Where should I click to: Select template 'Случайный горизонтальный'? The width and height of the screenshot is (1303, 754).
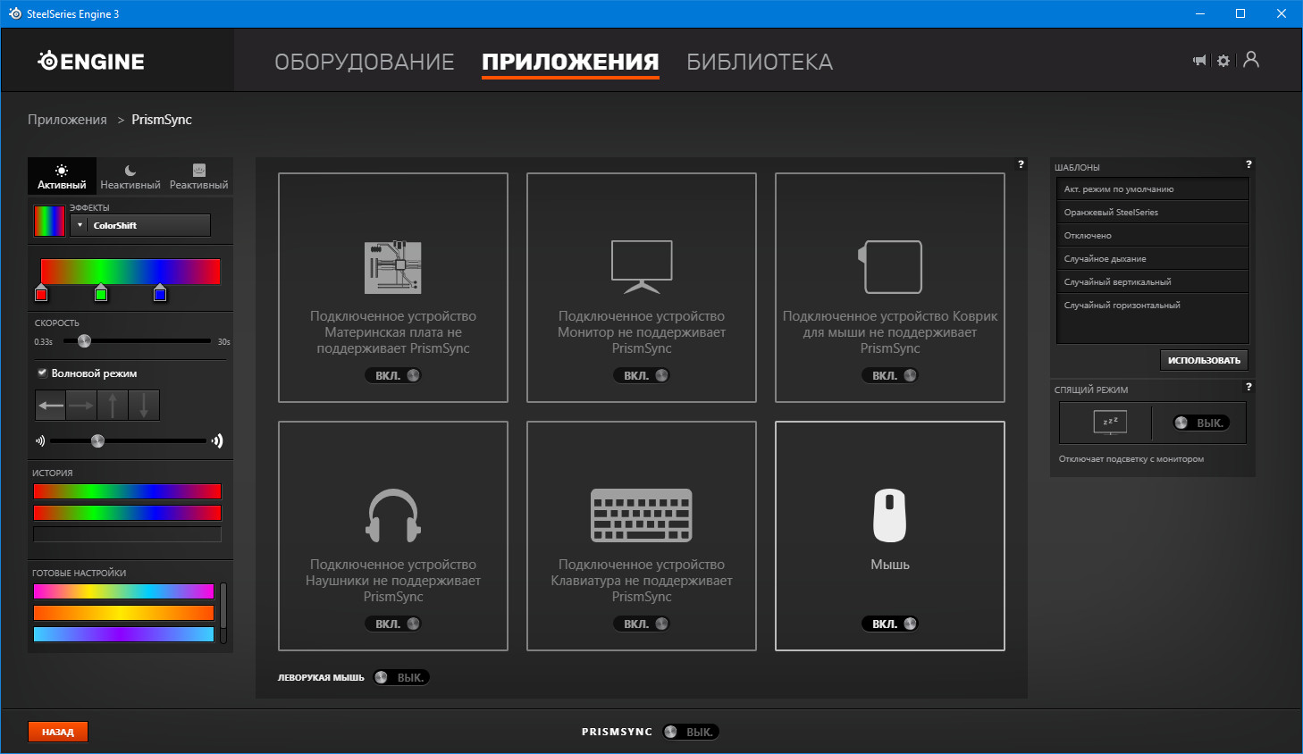coord(1152,306)
